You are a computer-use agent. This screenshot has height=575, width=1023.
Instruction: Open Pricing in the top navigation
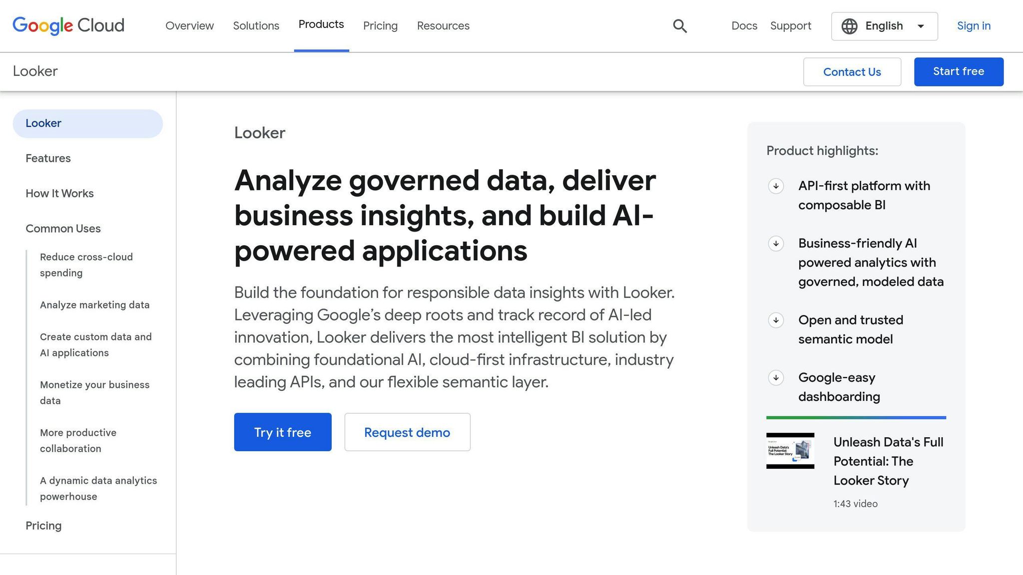[x=380, y=26]
